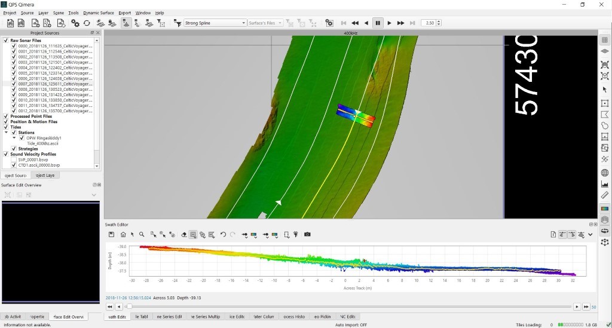Click the camera snapshot icon in Swath Editor
This screenshot has height=328, width=612.
(307, 235)
